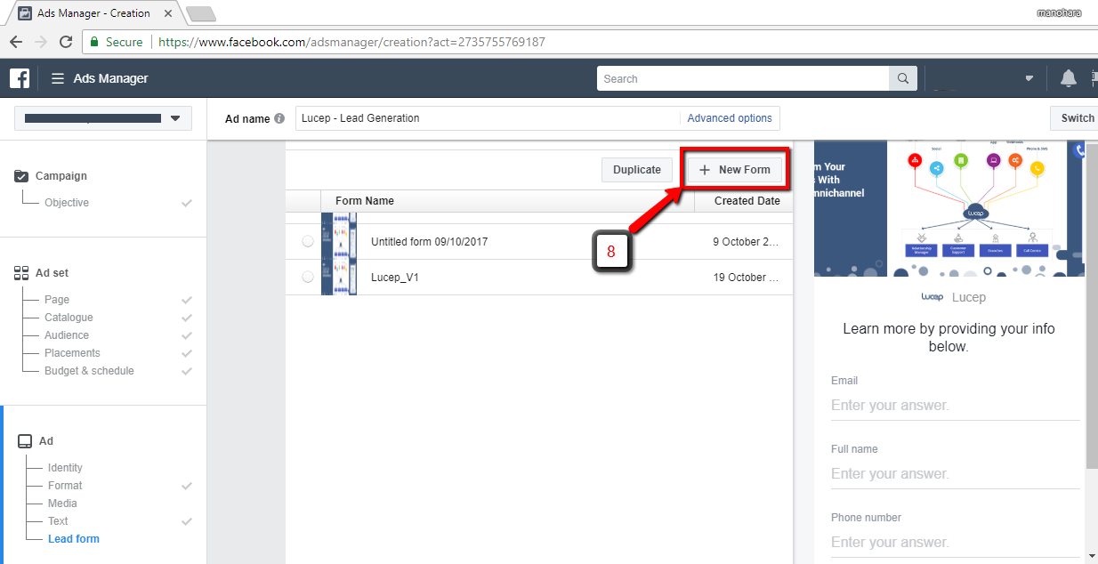Click the Ad set heading
Screen dimensions: 1098x564
52,273
